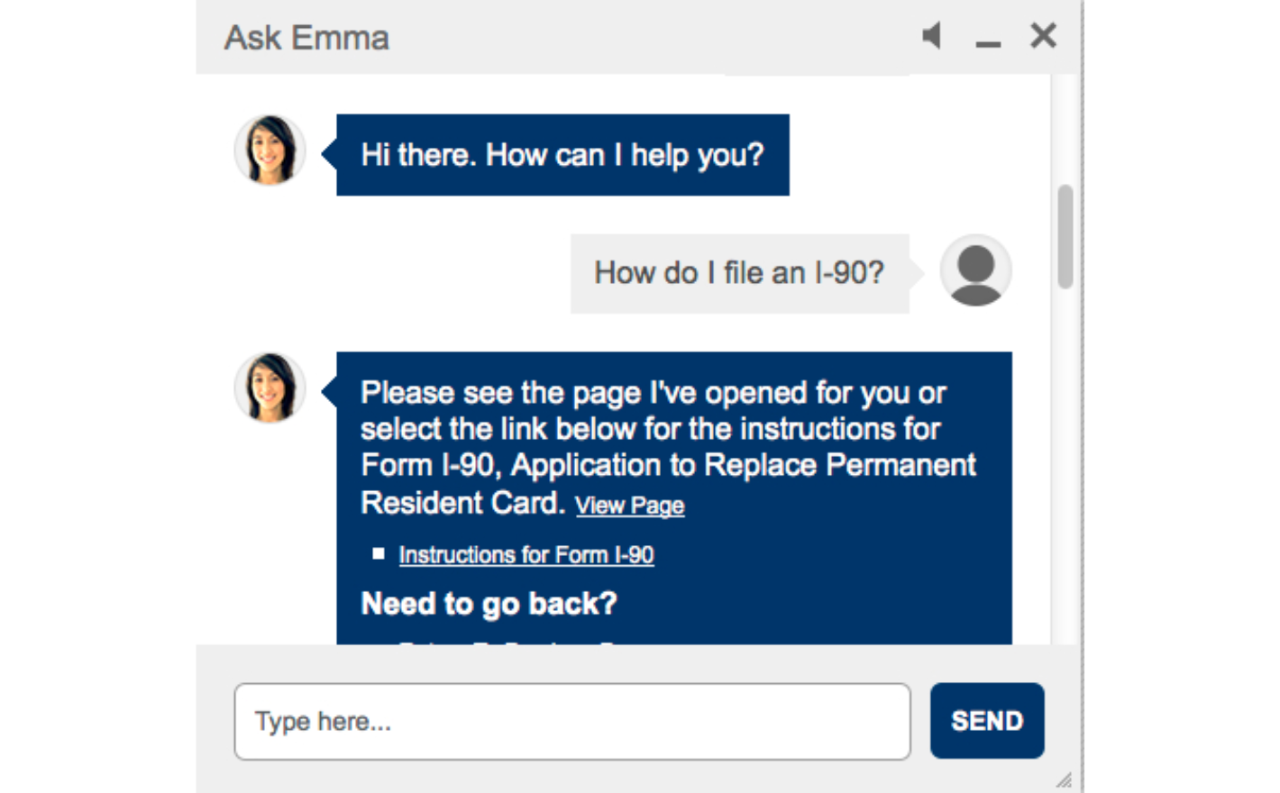This screenshot has width=1280, height=793.
Task: Click the Type here input field
Action: 572,720
